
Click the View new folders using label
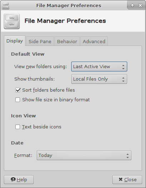(x=40, y=67)
